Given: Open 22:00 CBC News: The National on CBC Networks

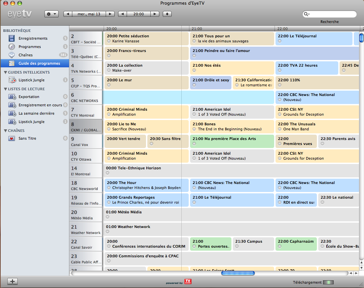Looking at the screenshot, I should tap(317, 97).
